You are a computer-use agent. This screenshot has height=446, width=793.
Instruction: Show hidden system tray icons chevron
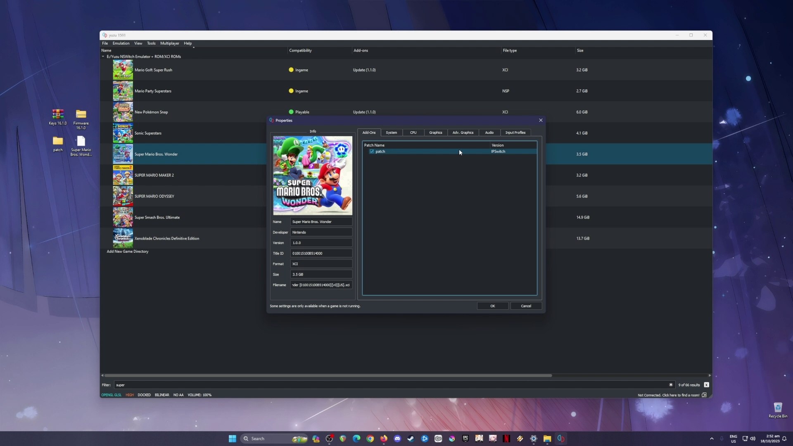[x=712, y=439]
